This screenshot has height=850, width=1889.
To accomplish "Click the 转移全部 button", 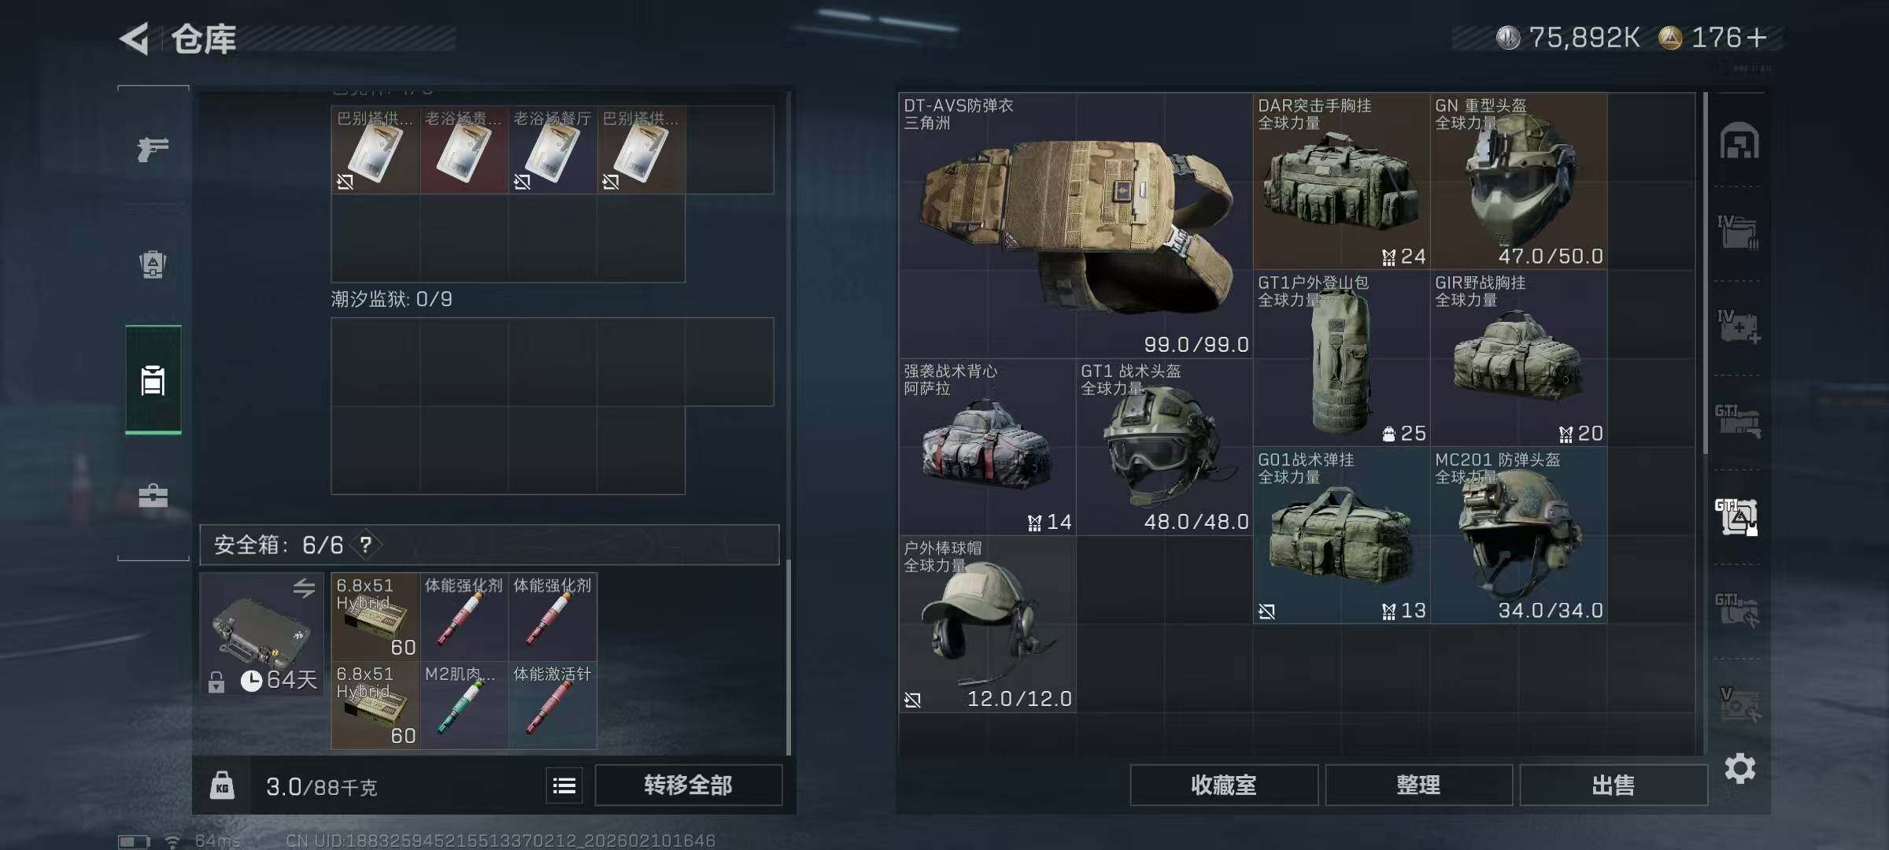I will point(688,785).
